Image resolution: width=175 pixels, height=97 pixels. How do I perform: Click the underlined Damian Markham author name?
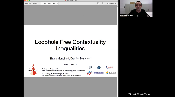tap(81, 59)
